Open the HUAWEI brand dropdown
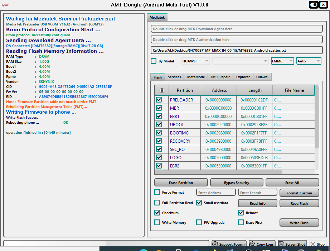Image resolution: width=330 pixels, height=251 pixels. tap(196, 61)
